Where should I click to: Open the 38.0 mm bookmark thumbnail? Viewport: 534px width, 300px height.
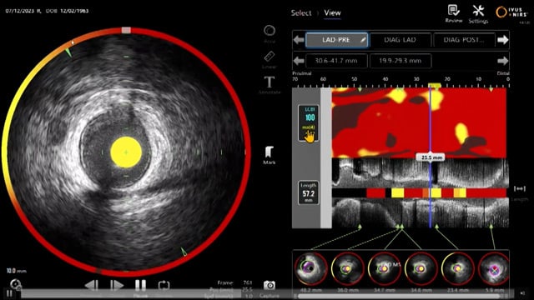pyautogui.click(x=347, y=268)
